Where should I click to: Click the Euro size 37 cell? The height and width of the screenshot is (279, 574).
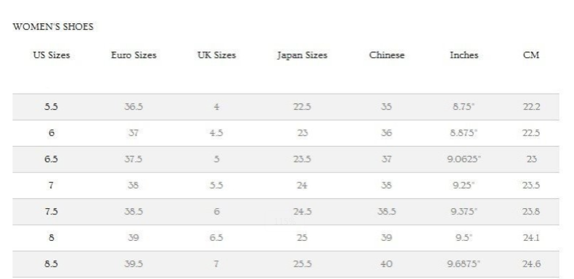point(133,133)
